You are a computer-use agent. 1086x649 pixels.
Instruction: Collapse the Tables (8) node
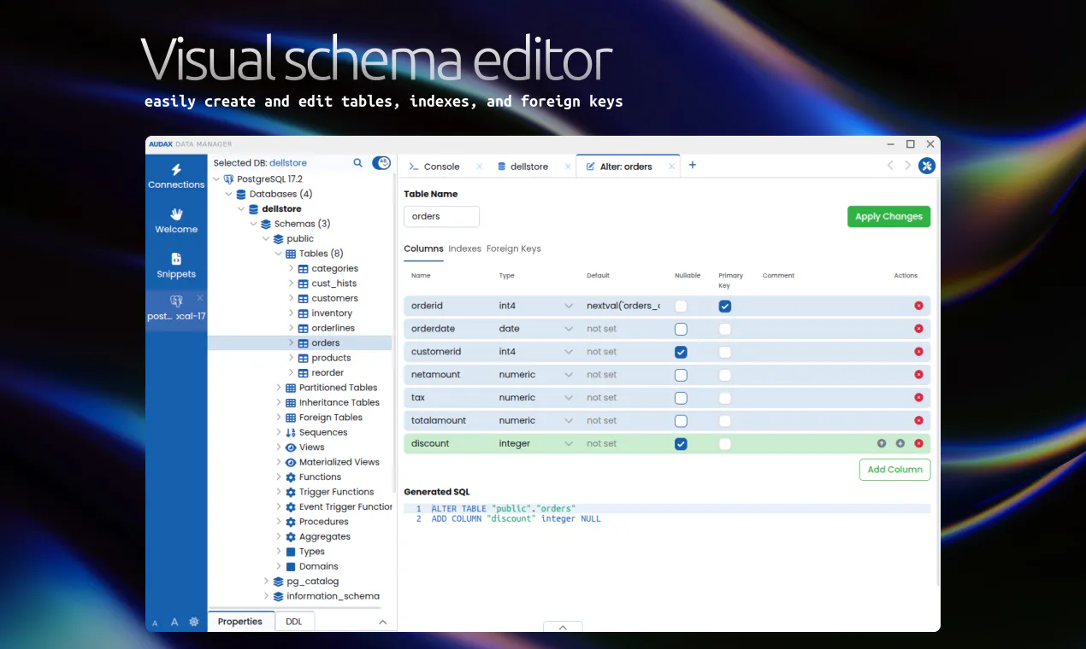point(279,254)
